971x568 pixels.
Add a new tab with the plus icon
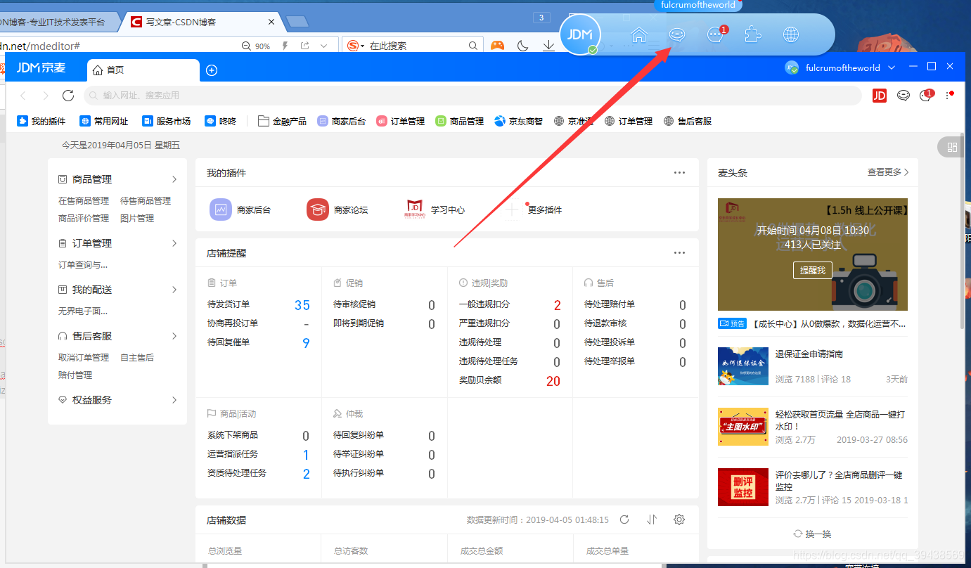[x=212, y=70]
